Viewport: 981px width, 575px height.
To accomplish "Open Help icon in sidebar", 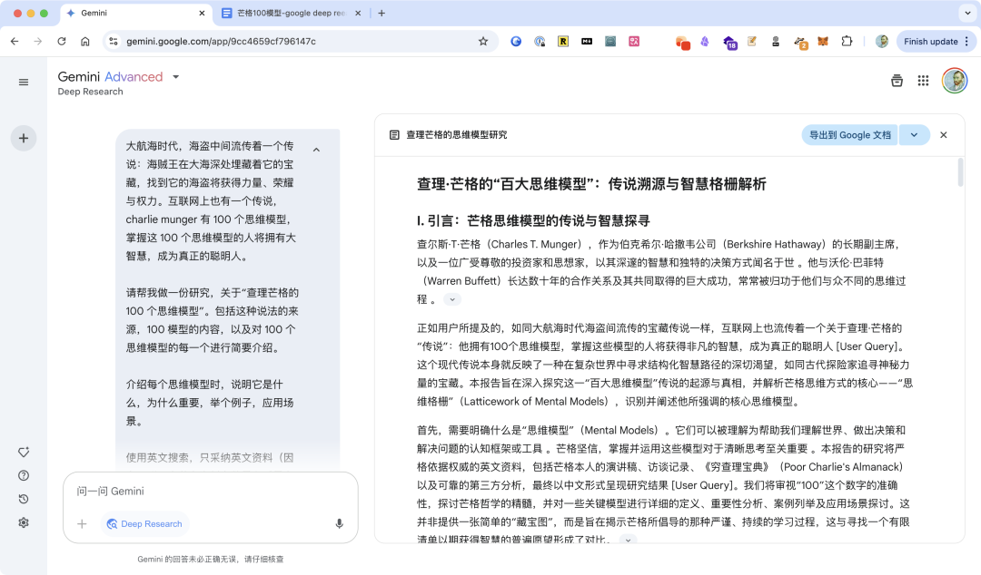I will point(23,475).
